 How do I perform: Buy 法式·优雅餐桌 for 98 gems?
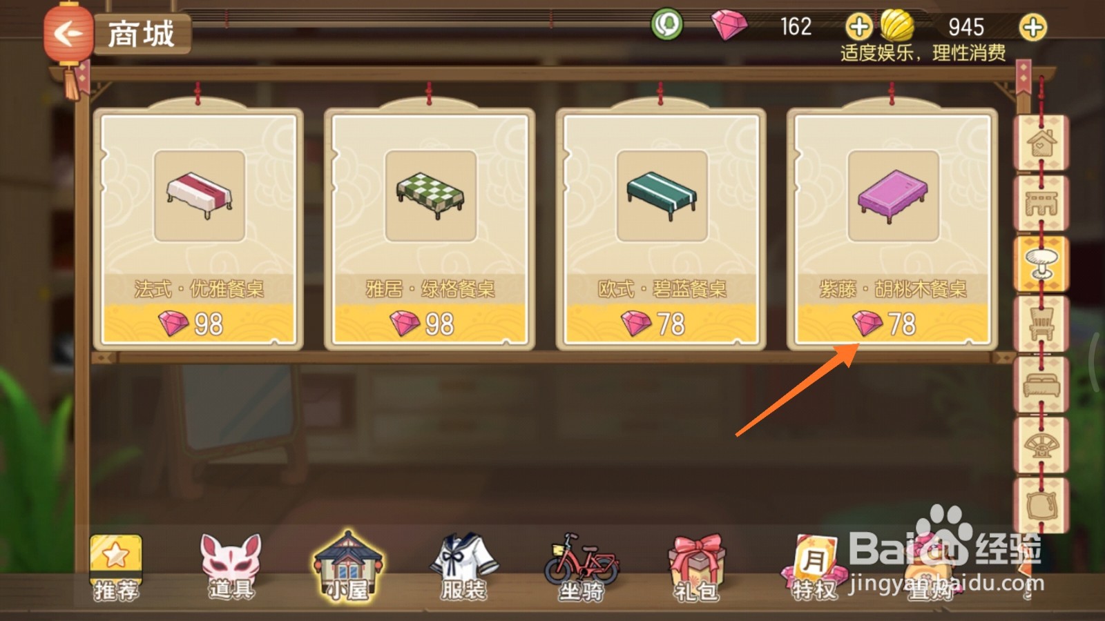tap(198, 324)
